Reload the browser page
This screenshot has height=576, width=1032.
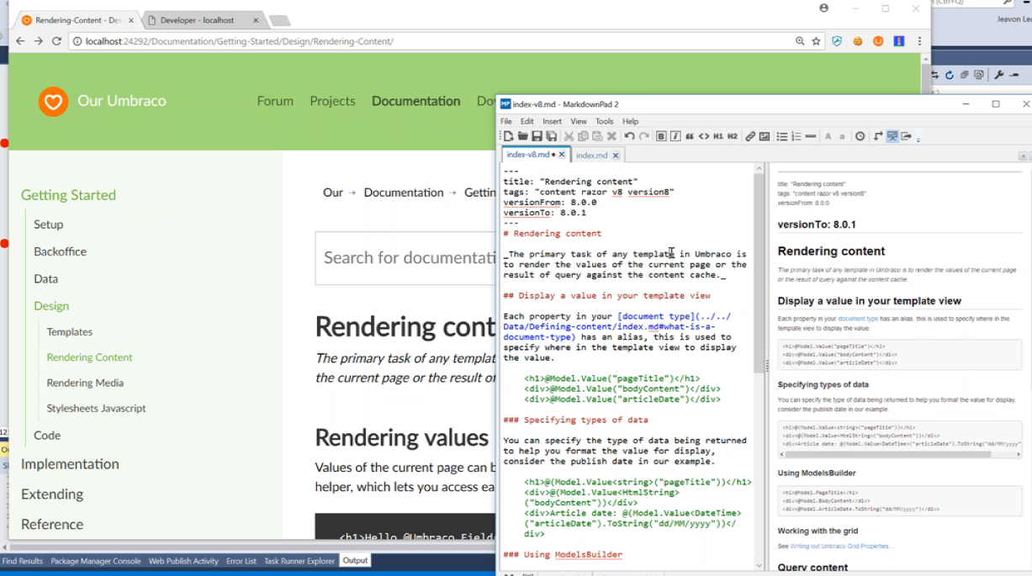[x=56, y=41]
